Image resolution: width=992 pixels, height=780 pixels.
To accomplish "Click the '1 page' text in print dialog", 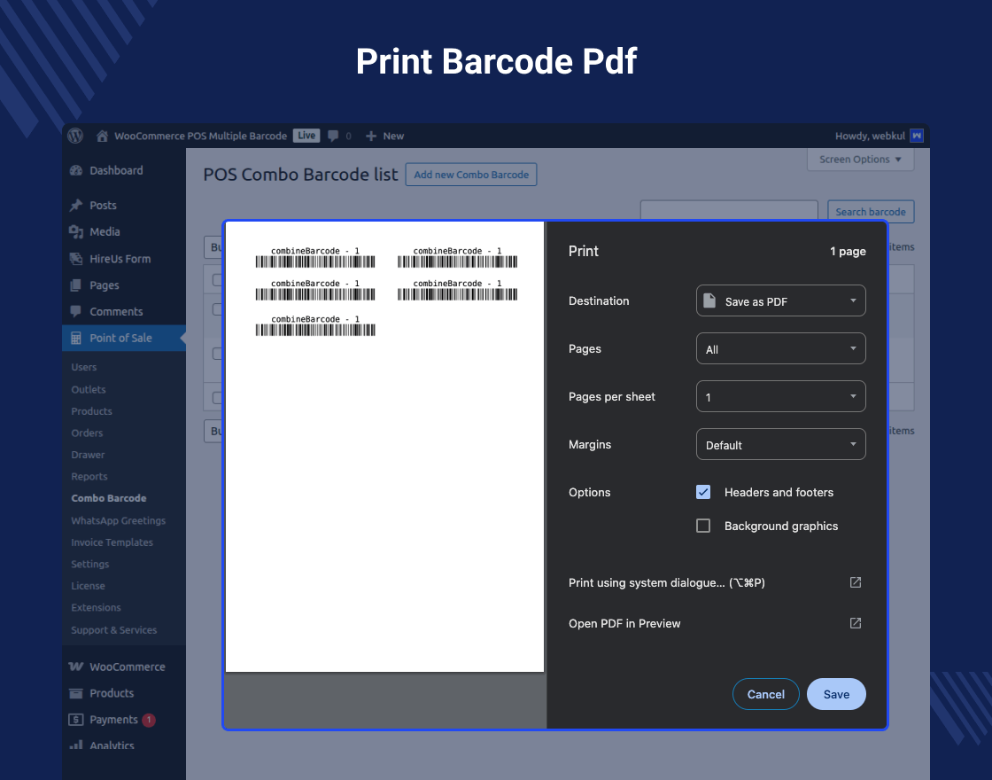I will coord(848,252).
